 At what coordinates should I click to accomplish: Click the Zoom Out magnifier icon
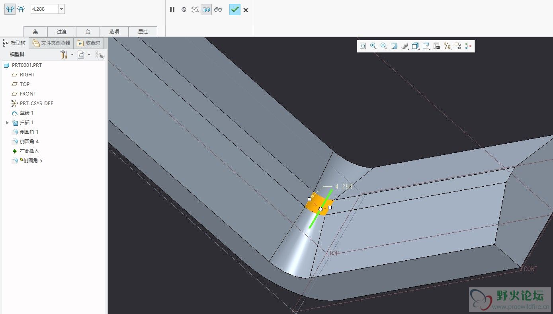[x=384, y=46]
